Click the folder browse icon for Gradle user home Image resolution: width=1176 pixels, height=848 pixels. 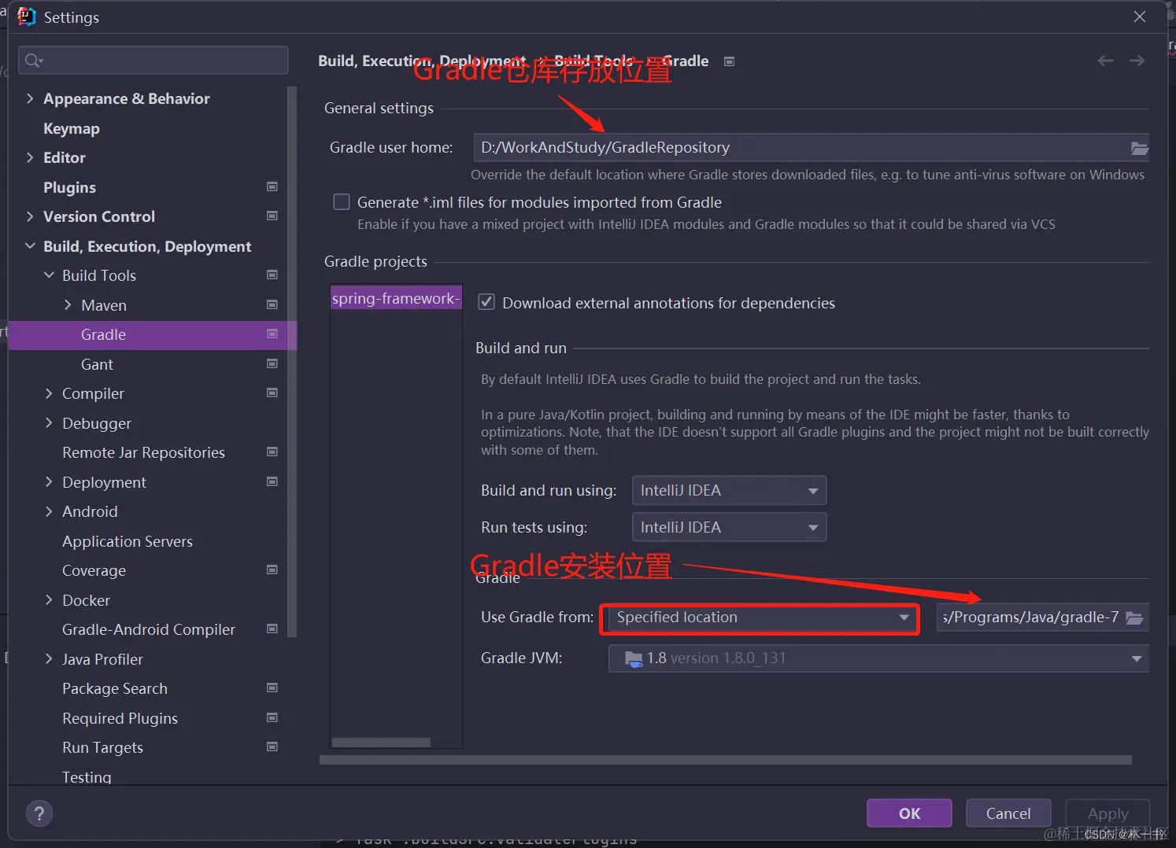(x=1139, y=148)
